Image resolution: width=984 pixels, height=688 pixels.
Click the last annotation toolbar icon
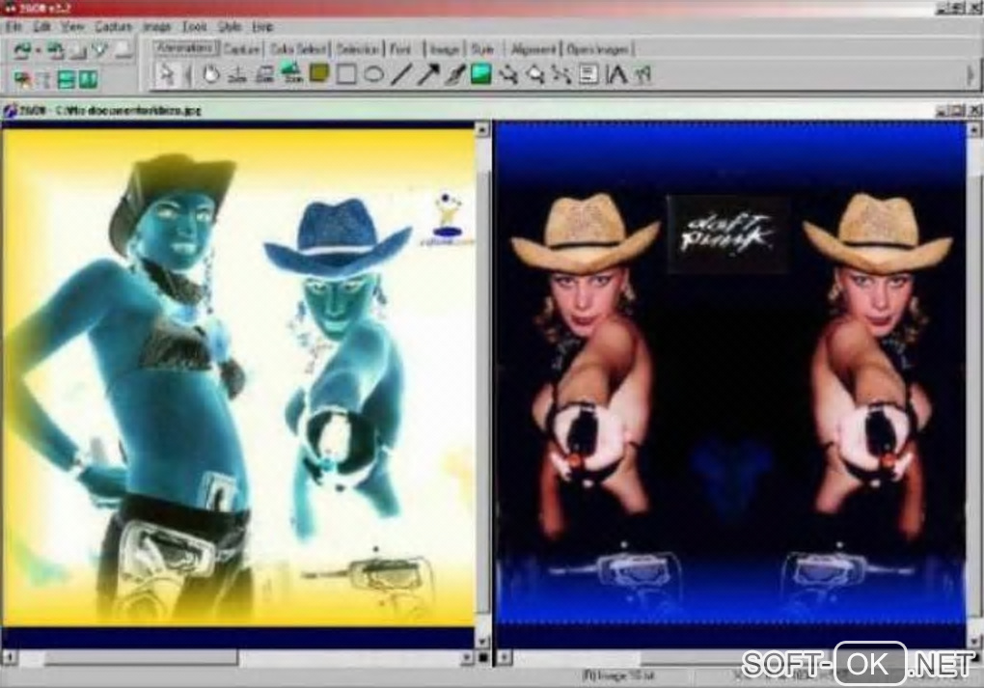tap(643, 74)
